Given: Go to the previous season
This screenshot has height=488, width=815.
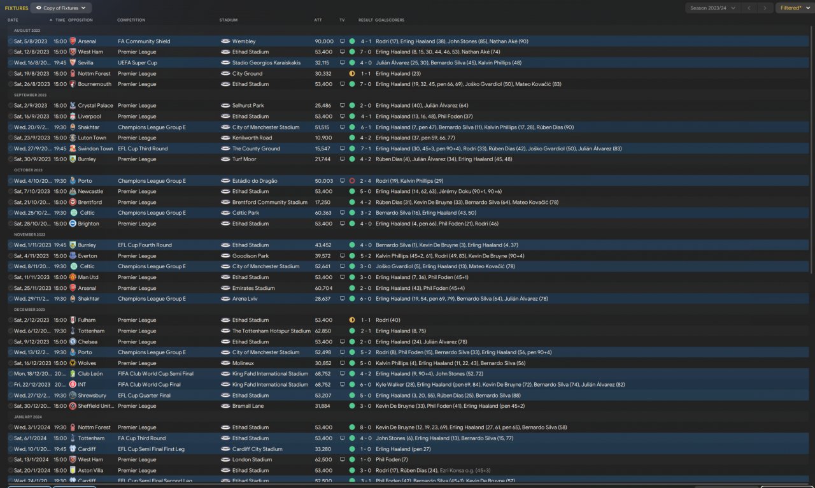Looking at the screenshot, I should 749,8.
